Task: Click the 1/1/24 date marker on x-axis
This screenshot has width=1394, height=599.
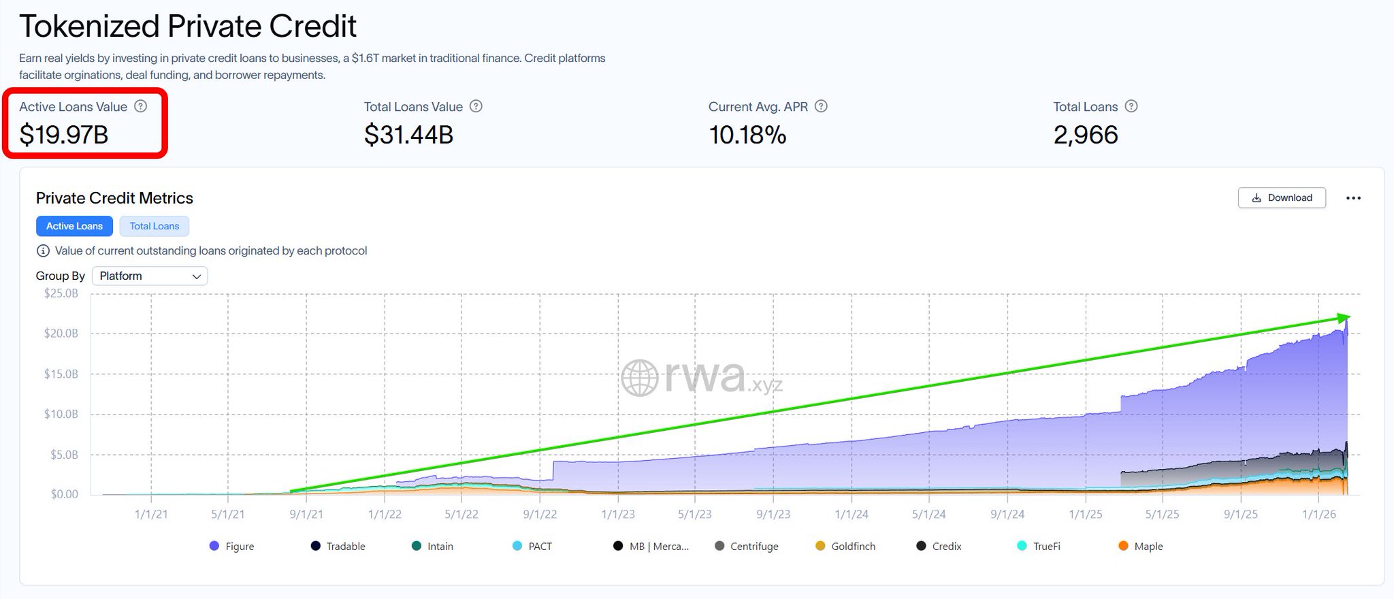Action: (852, 514)
